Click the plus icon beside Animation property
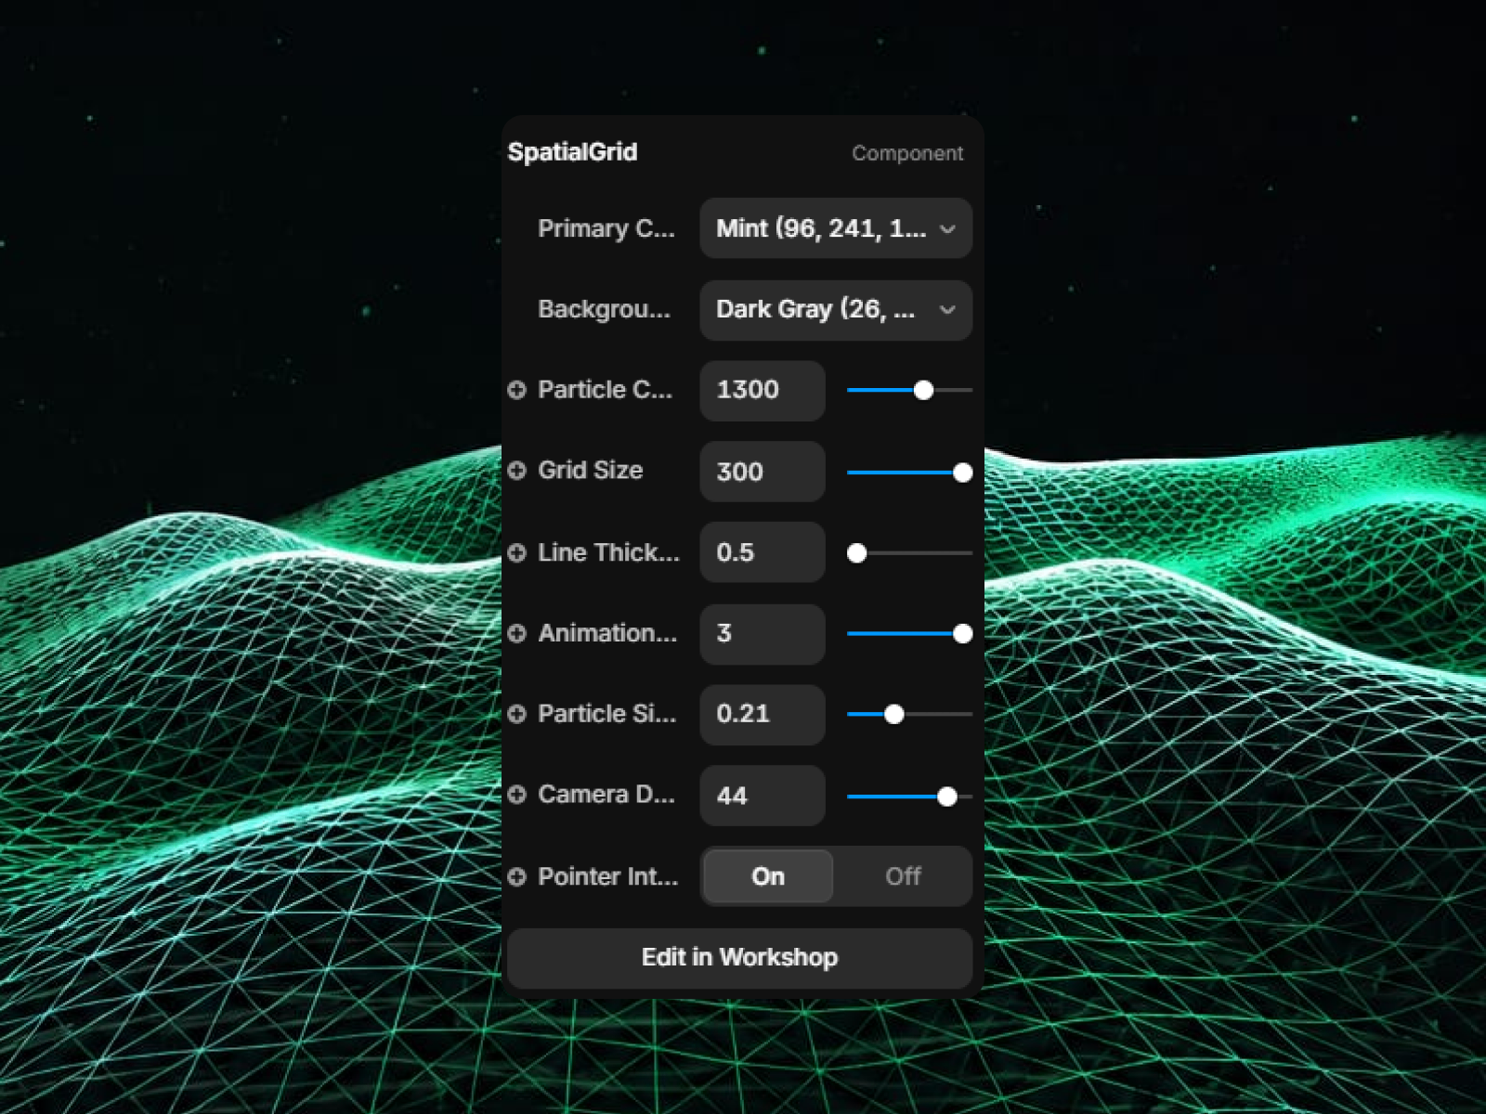Image resolution: width=1486 pixels, height=1114 pixels. (x=517, y=633)
